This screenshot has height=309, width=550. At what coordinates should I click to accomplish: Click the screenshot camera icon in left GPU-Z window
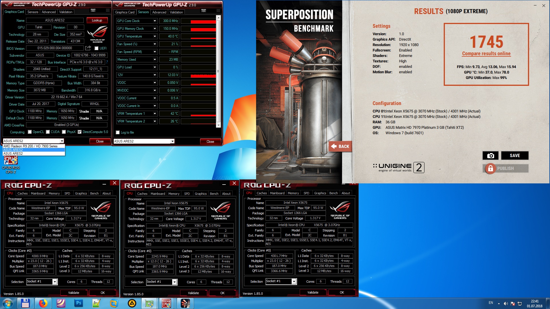coord(93,11)
